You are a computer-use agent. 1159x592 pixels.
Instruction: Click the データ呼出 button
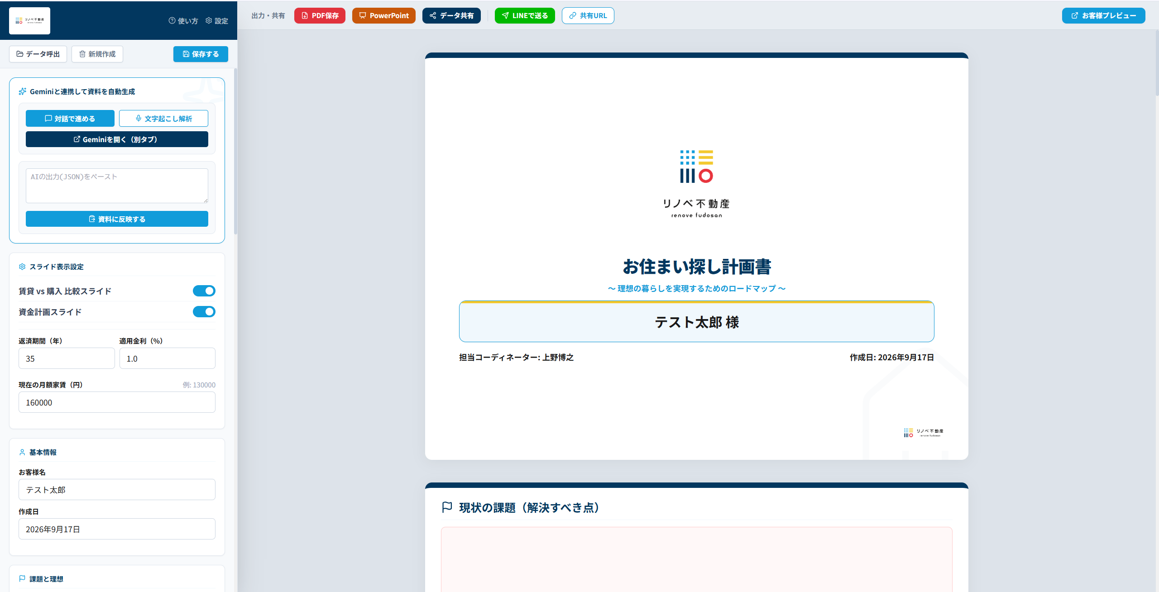click(x=38, y=54)
